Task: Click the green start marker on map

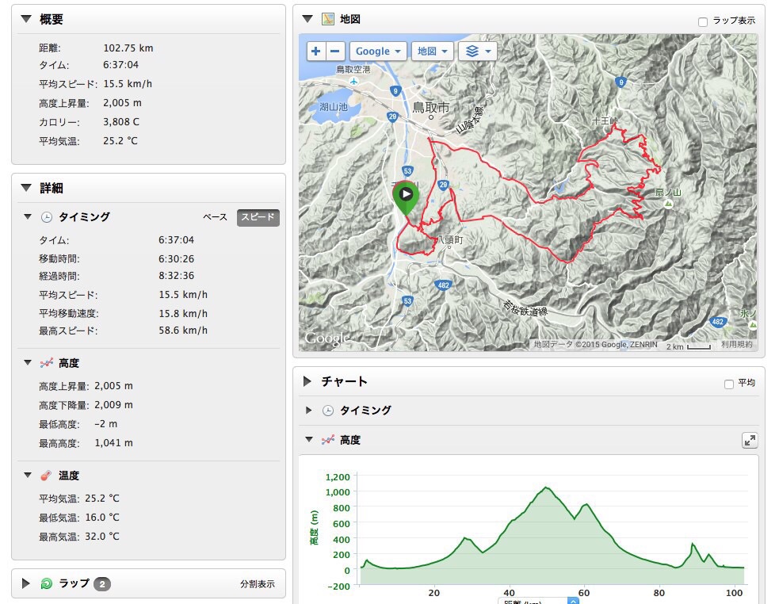Action: point(405,195)
